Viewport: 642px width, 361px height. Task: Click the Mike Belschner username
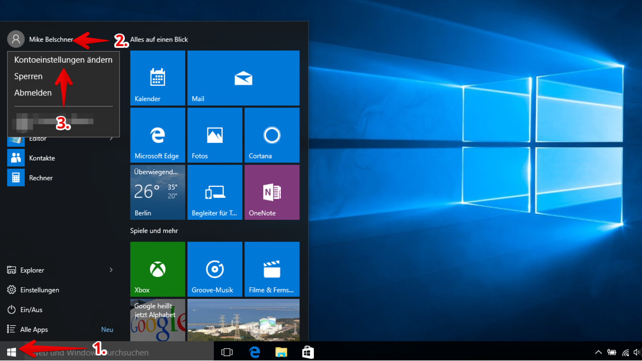[51, 39]
